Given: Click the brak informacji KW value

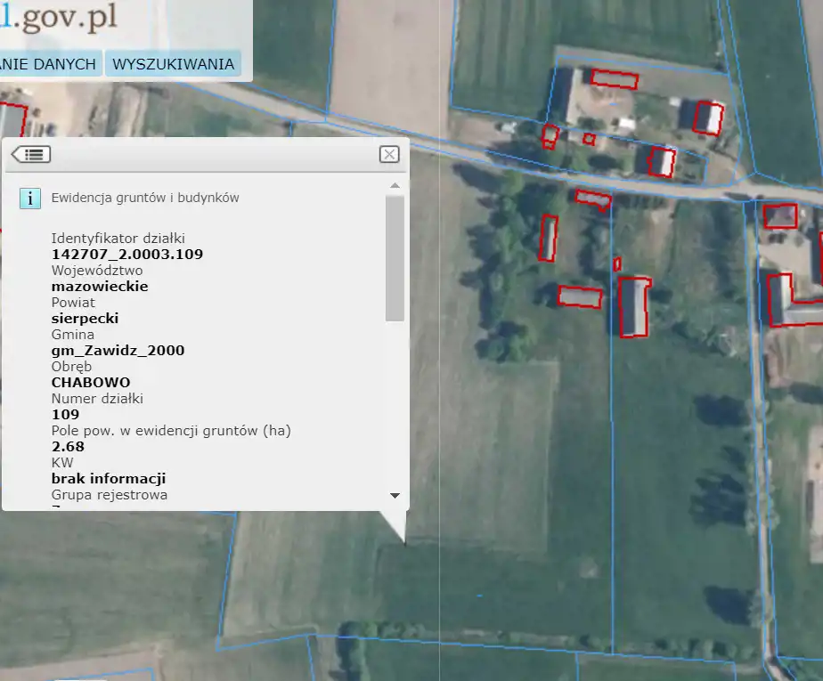Looking at the screenshot, I should (109, 479).
